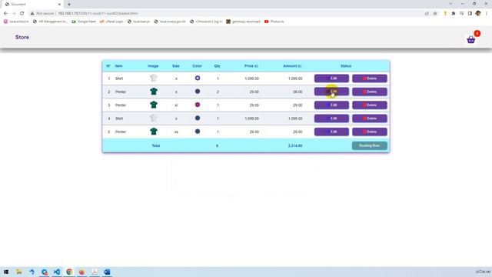Click the white shirt thumbnail in row 1
Viewport: 492px width, 277px height.
[x=154, y=78]
